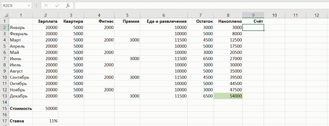Select the Июль cell
329x126 pixels.
click(21, 65)
